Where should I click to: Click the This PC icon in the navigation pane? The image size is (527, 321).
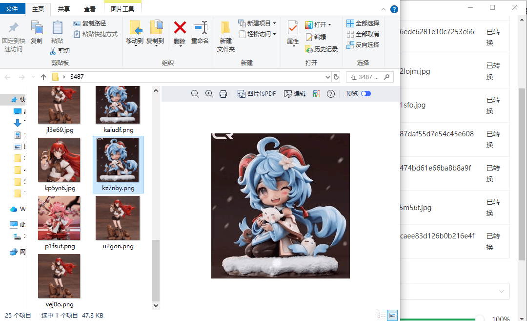(x=14, y=224)
